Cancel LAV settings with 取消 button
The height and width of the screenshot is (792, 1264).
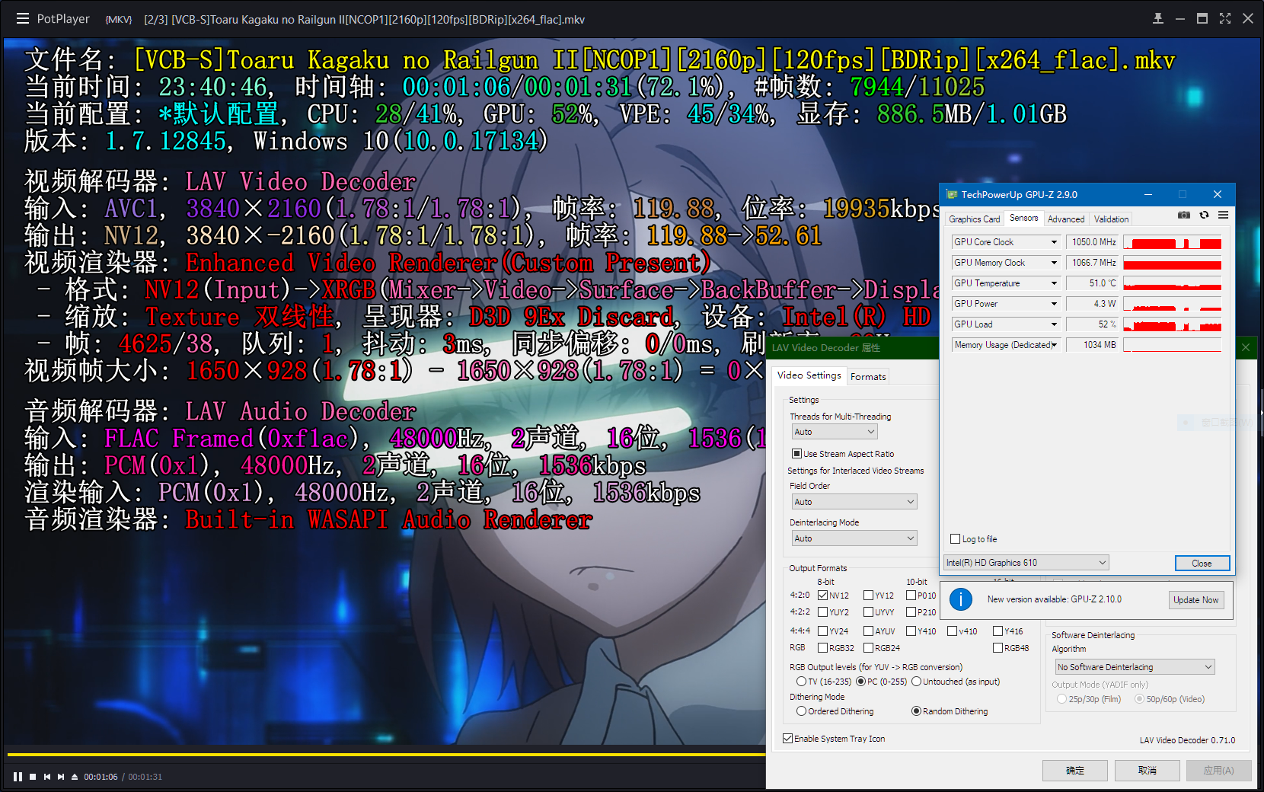tap(1147, 771)
